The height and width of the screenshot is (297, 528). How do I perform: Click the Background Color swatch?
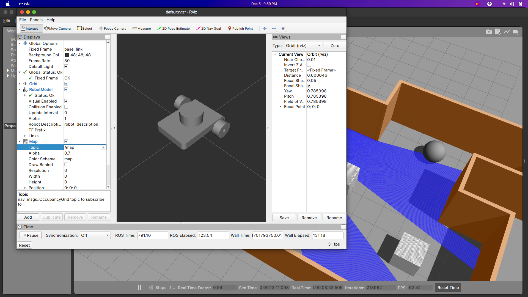click(67, 55)
